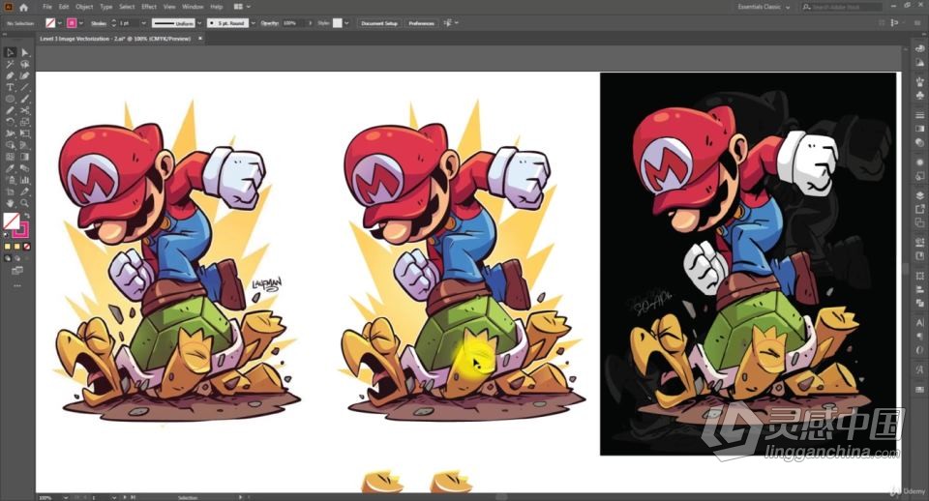Open the Swatches panel icon (club shape)

point(919,95)
